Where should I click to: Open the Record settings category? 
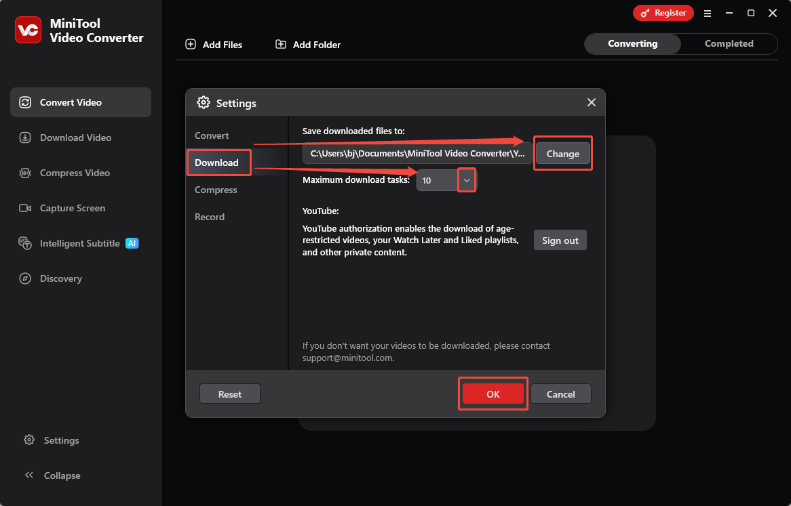point(210,217)
